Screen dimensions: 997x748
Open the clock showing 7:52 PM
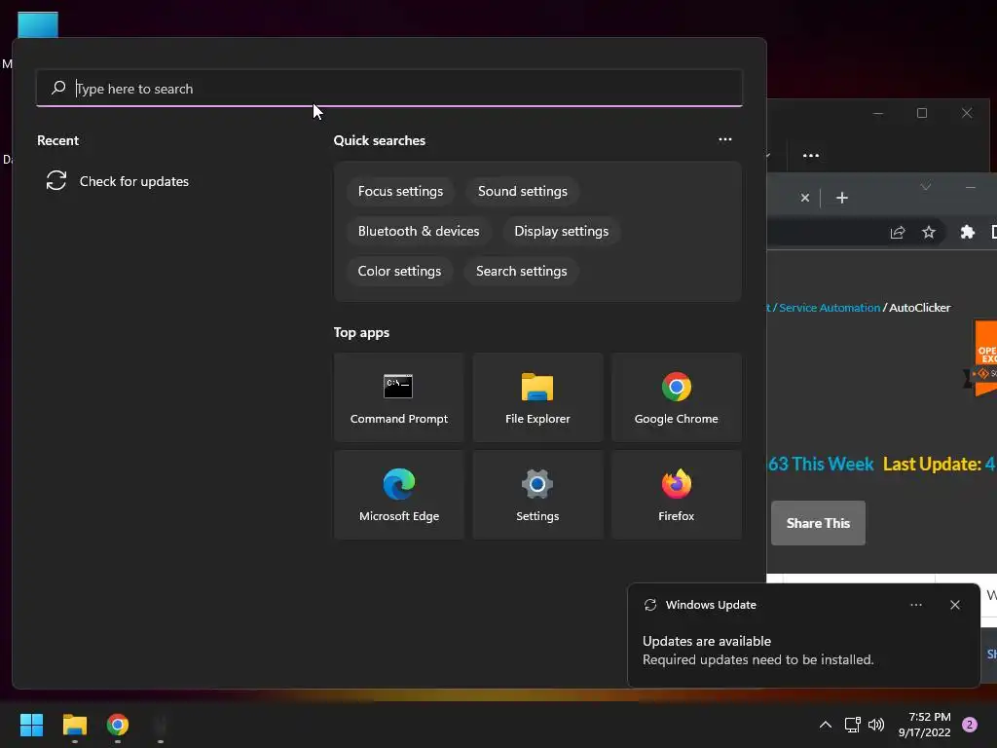[x=924, y=725]
